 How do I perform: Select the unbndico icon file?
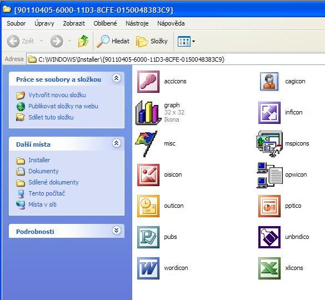point(269,237)
